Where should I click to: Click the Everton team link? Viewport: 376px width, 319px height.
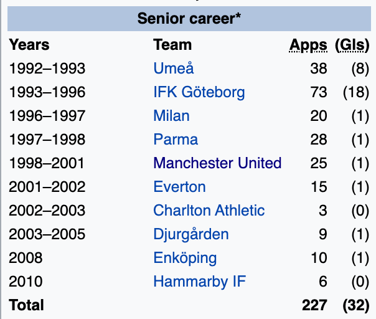click(179, 187)
